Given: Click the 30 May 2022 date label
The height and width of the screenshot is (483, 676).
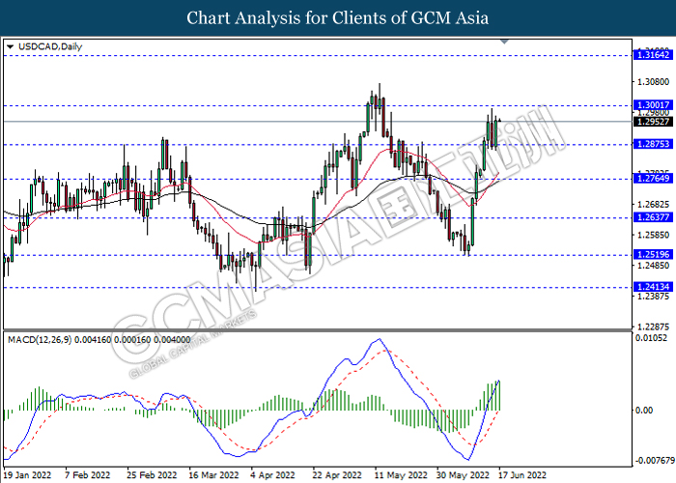Looking at the screenshot, I should pos(463,475).
